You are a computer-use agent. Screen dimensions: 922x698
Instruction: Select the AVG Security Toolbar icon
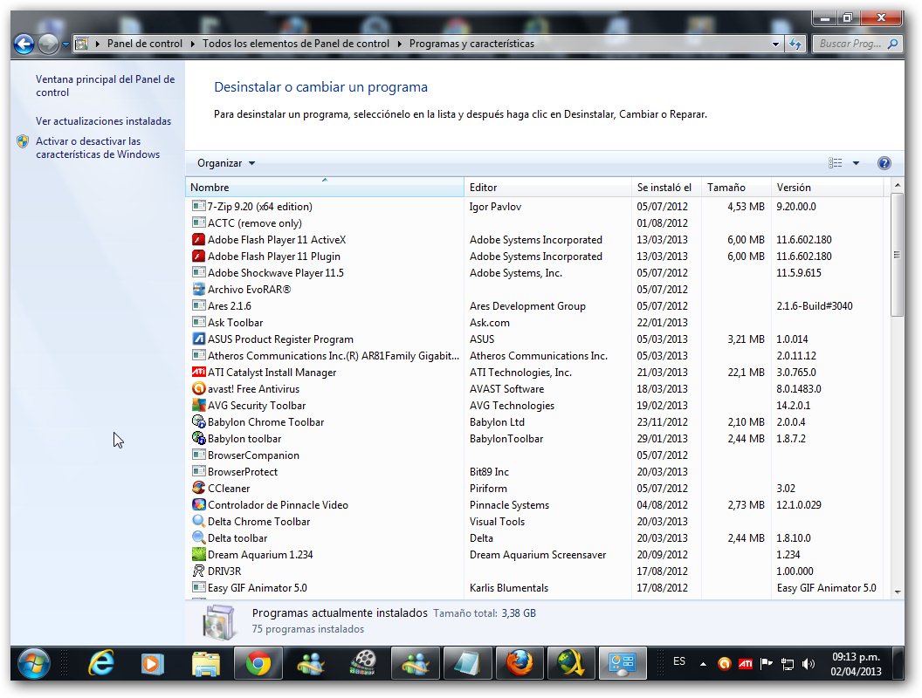pyautogui.click(x=199, y=405)
